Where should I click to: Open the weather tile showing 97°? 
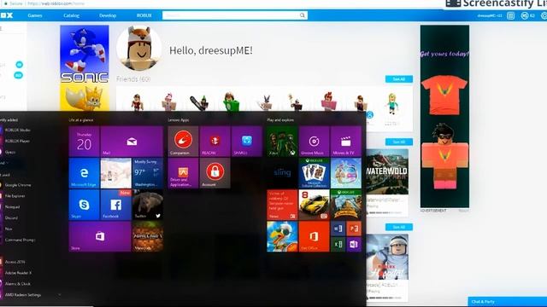pyautogui.click(x=148, y=173)
